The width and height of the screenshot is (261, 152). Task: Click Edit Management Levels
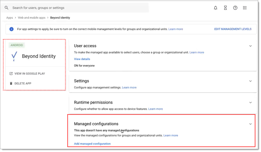coord(233,29)
